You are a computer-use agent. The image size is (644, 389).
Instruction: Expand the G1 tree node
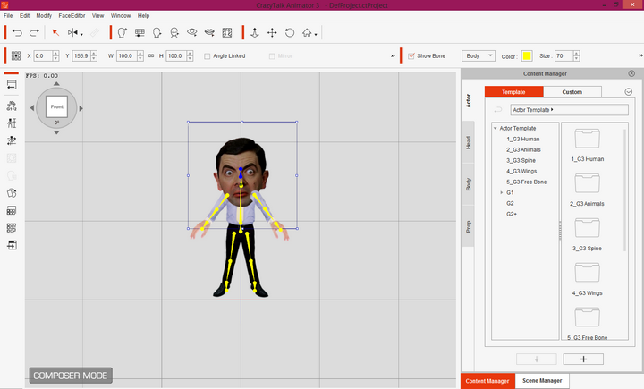pos(502,192)
